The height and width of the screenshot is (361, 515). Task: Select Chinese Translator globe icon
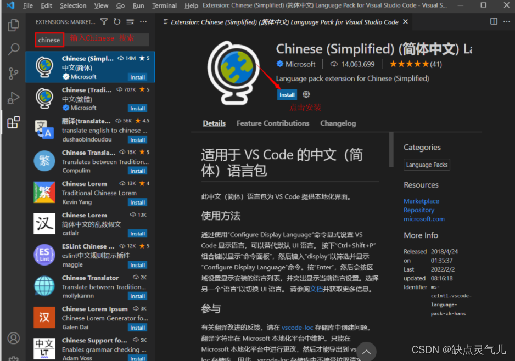44,286
